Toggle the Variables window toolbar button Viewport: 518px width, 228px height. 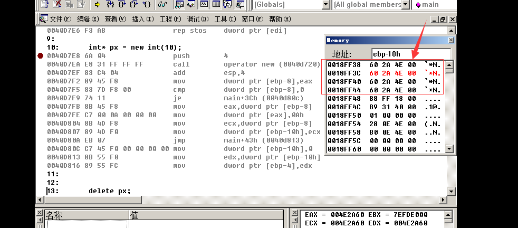[x=191, y=4]
